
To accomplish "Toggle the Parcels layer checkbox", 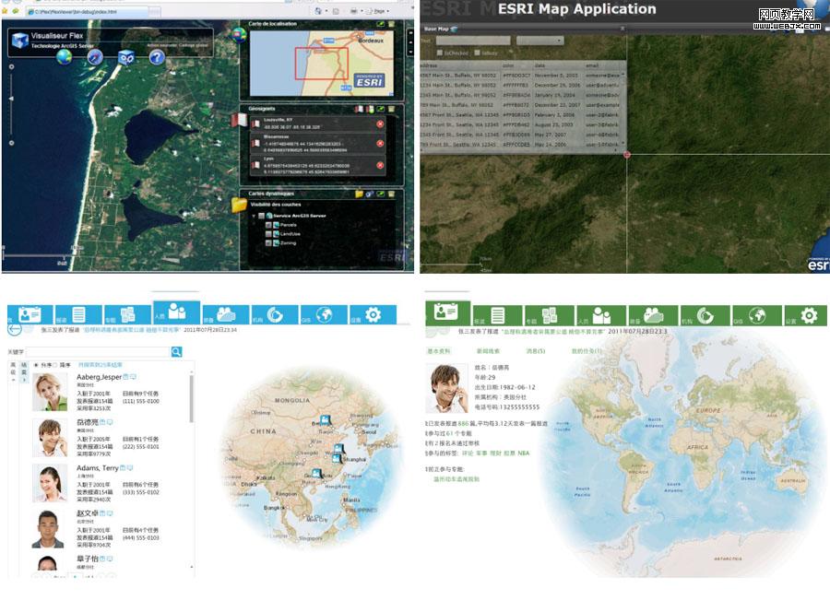I will pyautogui.click(x=268, y=225).
